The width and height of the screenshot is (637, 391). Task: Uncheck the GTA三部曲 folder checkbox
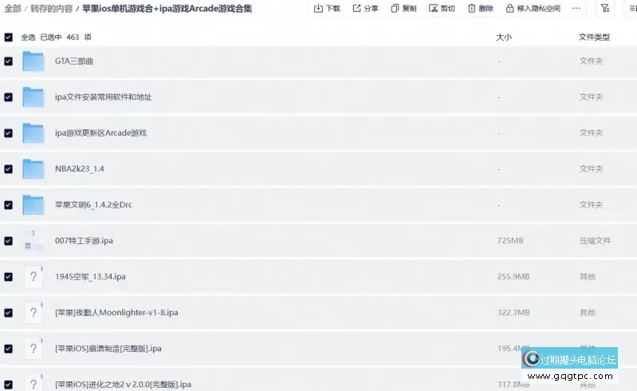pos(8,61)
